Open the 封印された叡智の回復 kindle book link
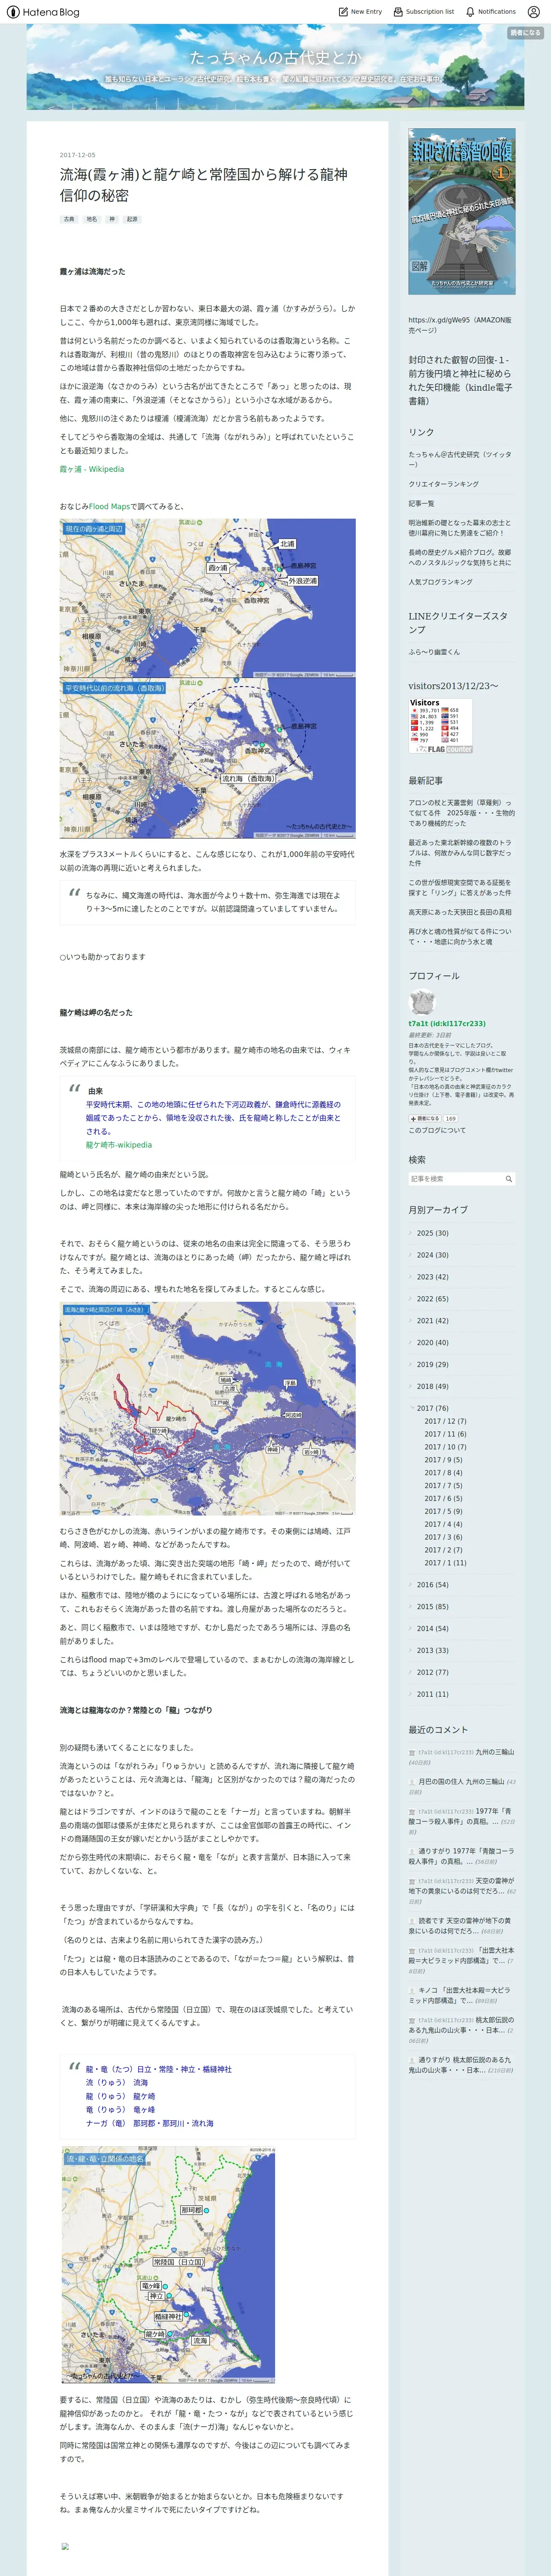Viewport: 551px width, 2576px height. (460, 380)
